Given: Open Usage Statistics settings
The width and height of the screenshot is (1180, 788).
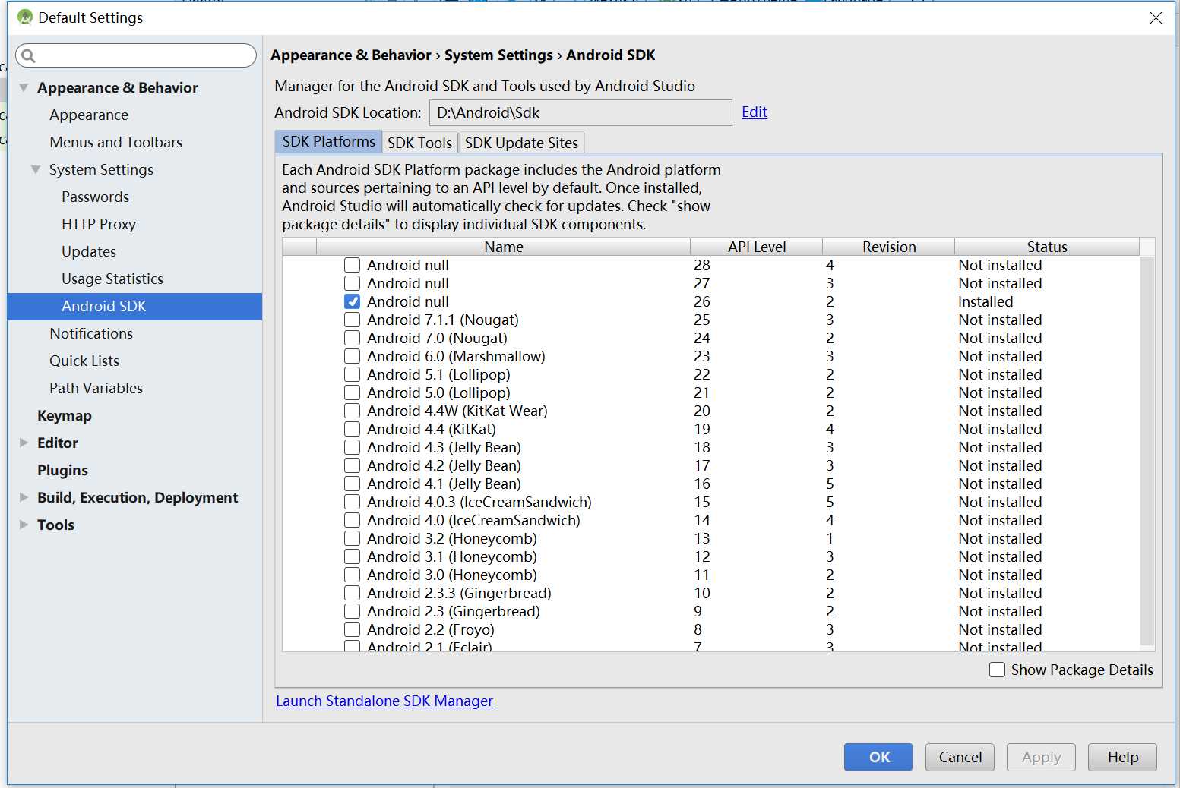Looking at the screenshot, I should tap(112, 279).
